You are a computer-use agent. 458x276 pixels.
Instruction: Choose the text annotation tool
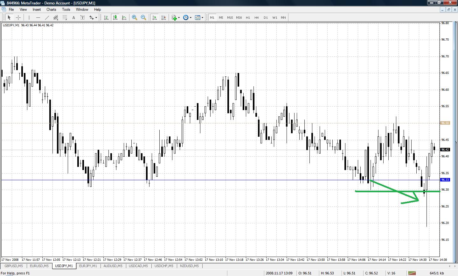pyautogui.click(x=73, y=18)
